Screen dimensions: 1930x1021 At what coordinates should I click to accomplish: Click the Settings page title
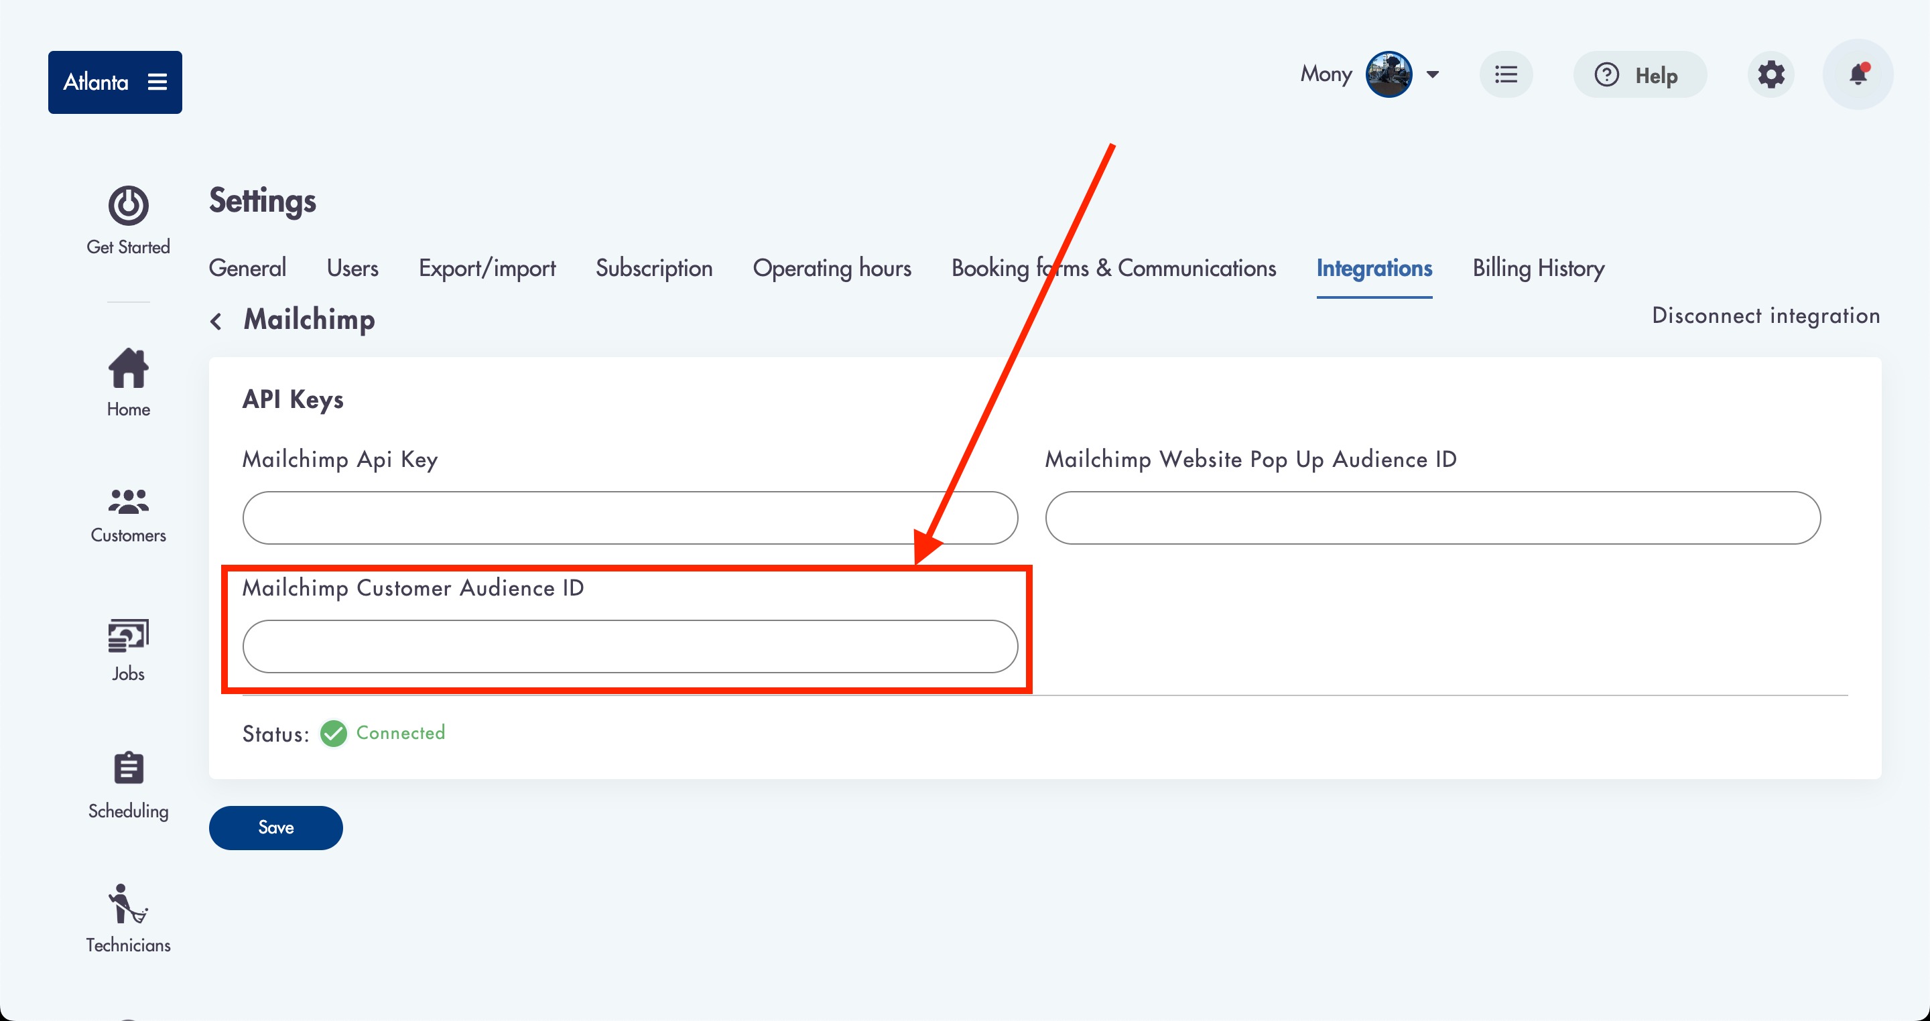[262, 200]
